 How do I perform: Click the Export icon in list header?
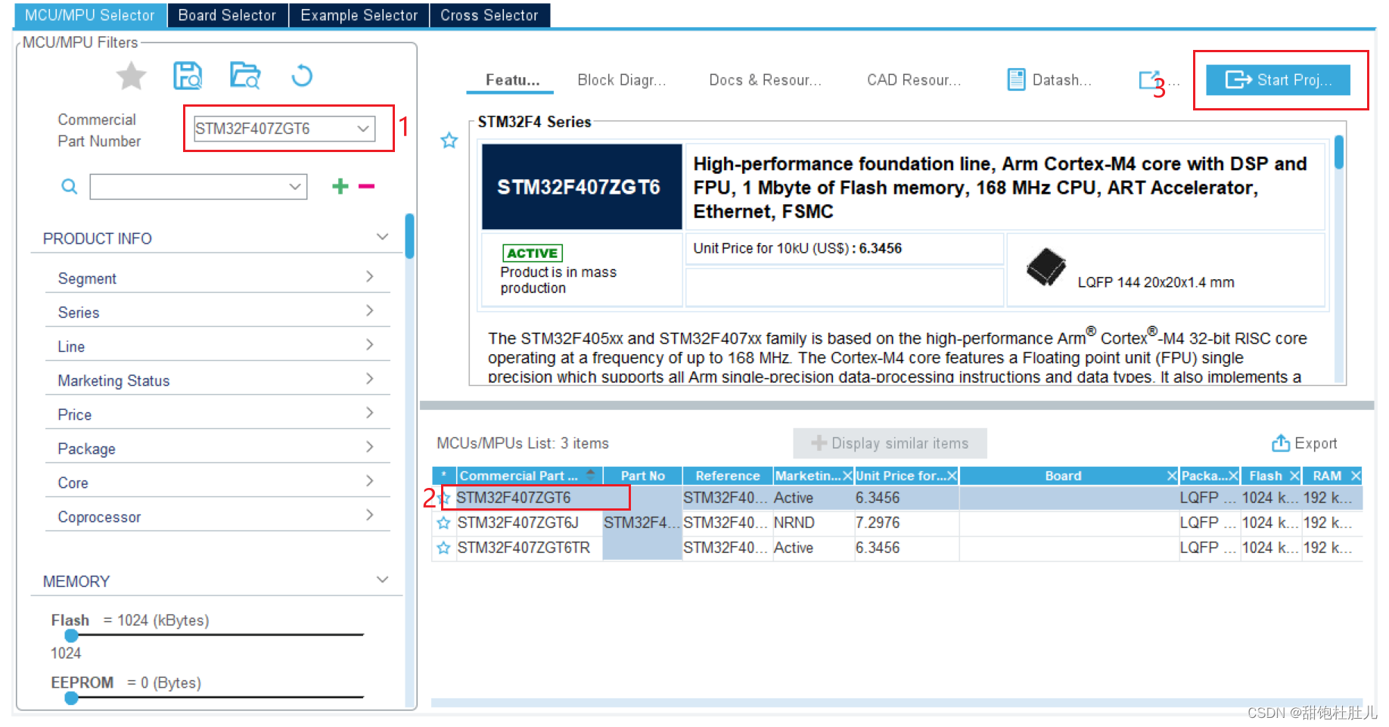pyautogui.click(x=1281, y=443)
